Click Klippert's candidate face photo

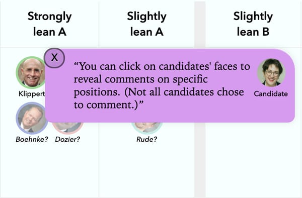31,72
